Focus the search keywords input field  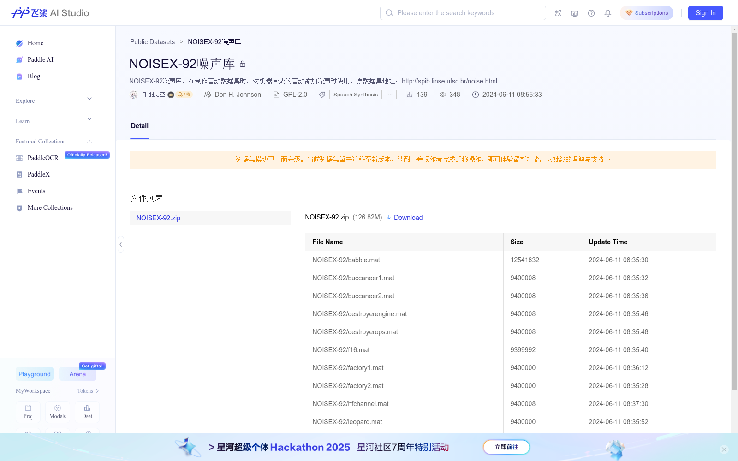coord(463,13)
